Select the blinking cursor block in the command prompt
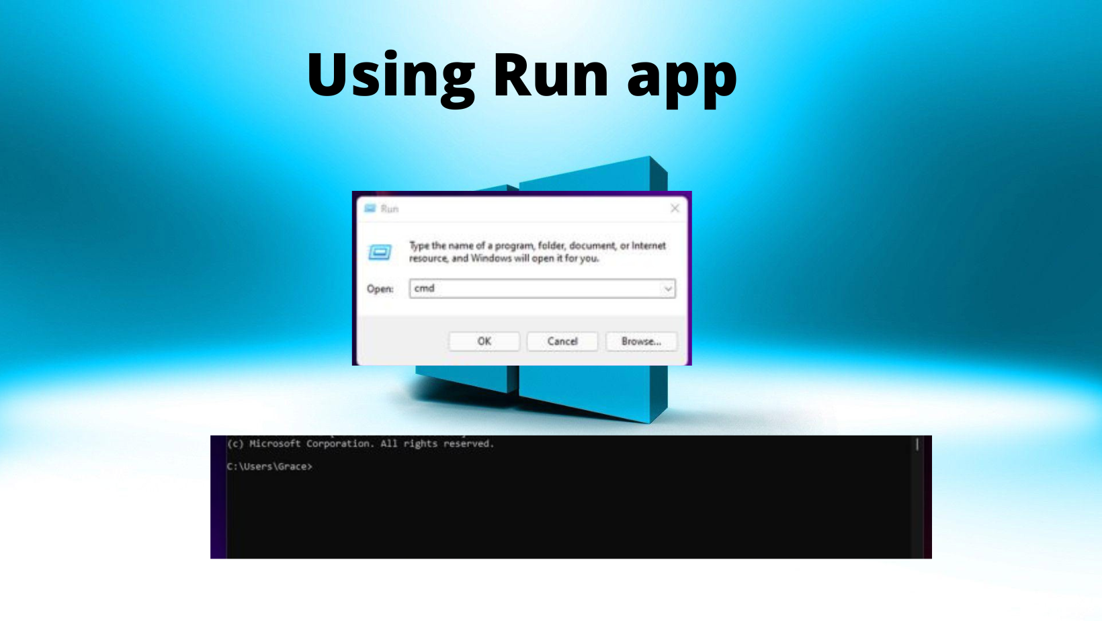Viewport: 1102px width, 621px height. pos(917,444)
